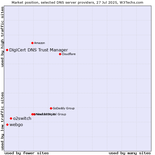155x155 pixels.
Task: Click the Amazon red data point
Action: tap(32, 43)
